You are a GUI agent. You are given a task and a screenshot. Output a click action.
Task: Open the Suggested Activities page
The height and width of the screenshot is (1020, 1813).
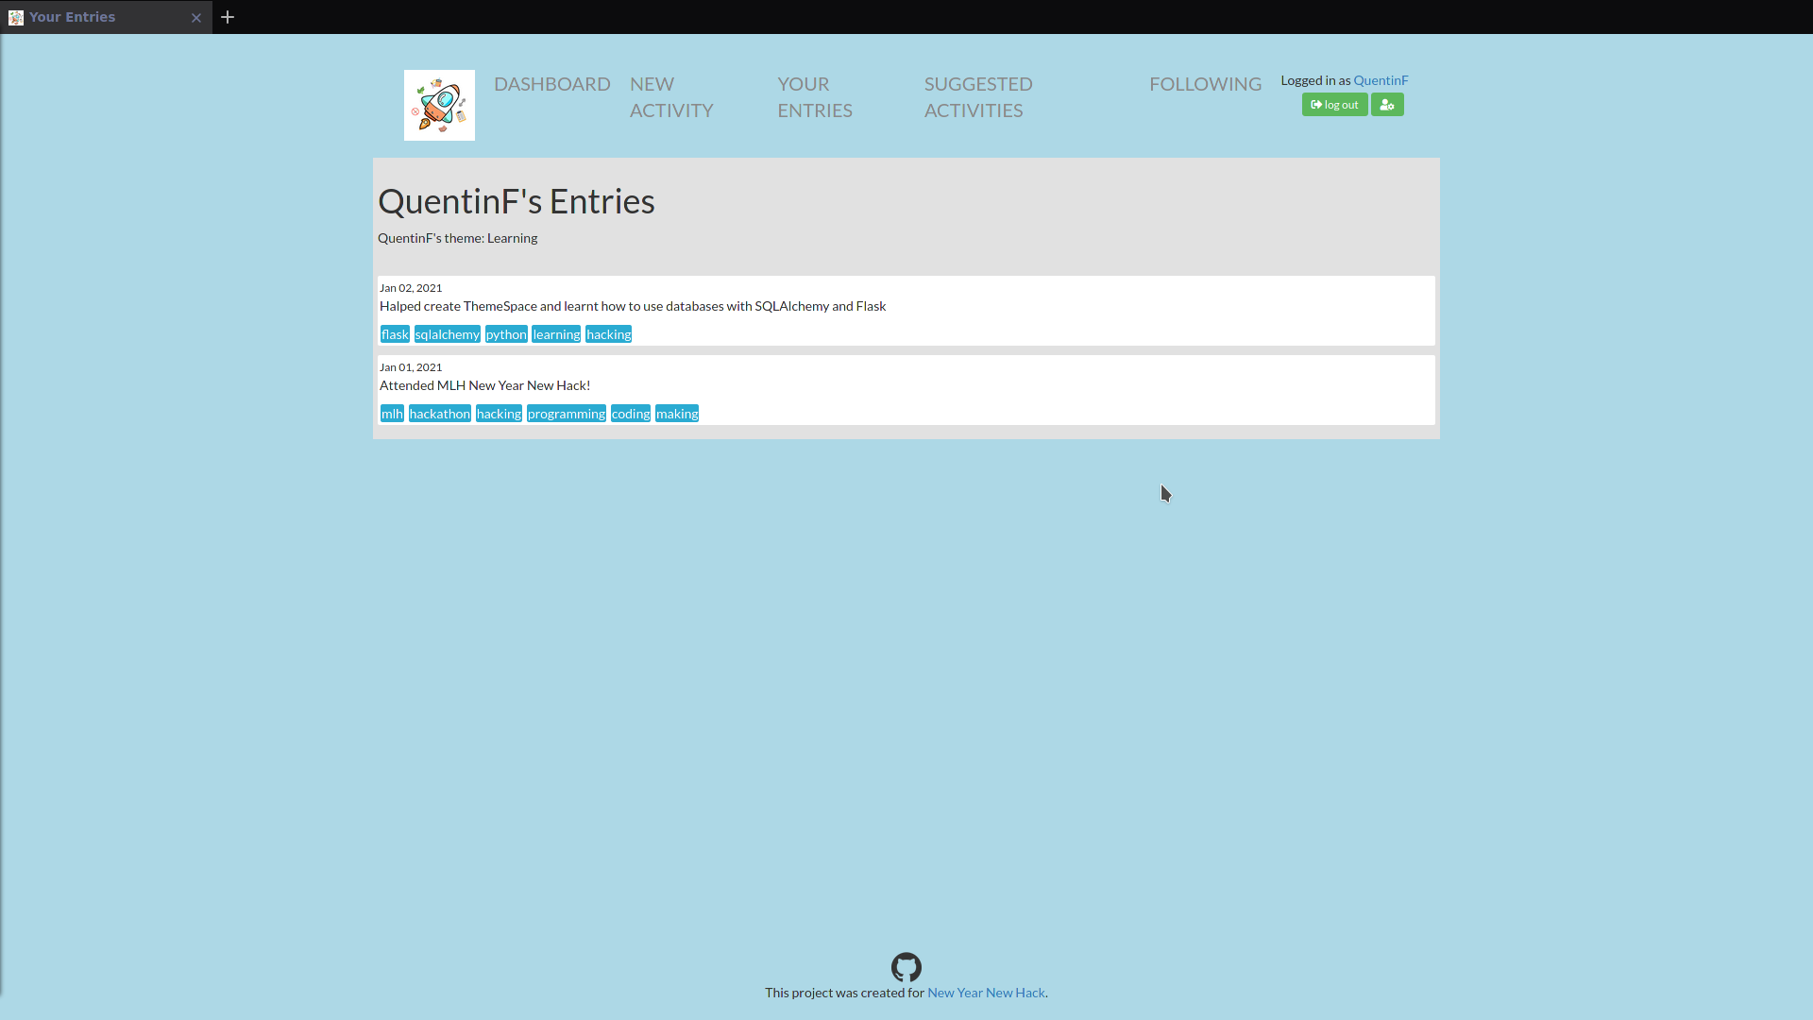coord(977,97)
